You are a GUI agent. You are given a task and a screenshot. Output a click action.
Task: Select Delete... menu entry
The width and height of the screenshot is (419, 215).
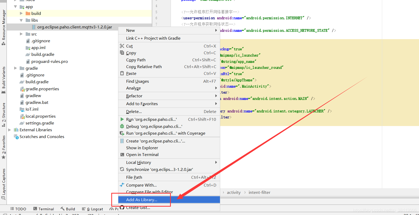tap(169, 111)
